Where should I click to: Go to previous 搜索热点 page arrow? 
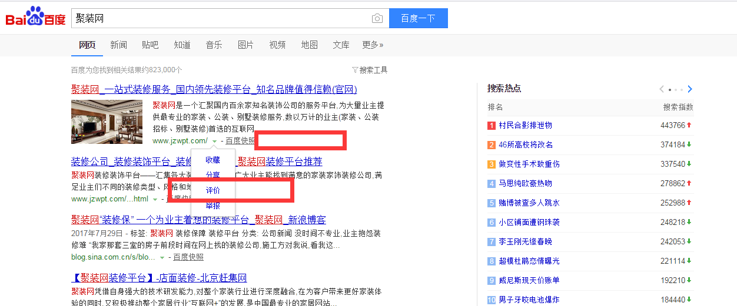point(662,89)
